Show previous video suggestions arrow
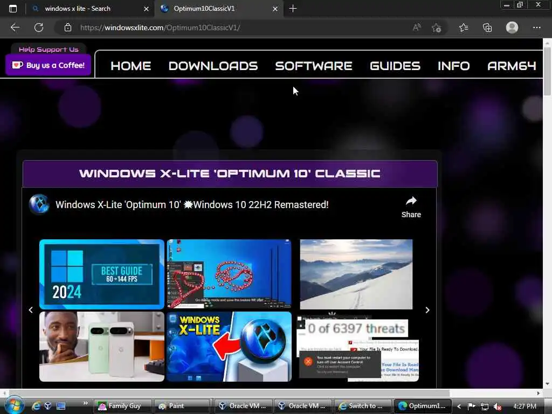Screen dimensions: 552x414 coord(31,310)
